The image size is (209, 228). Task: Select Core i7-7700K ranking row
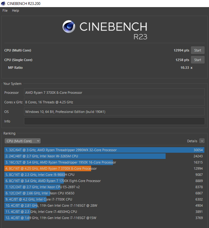click(x=104, y=199)
